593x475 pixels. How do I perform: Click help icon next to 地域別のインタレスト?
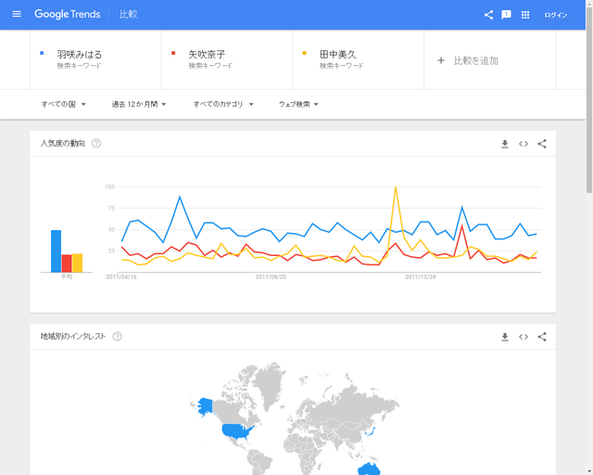point(118,337)
